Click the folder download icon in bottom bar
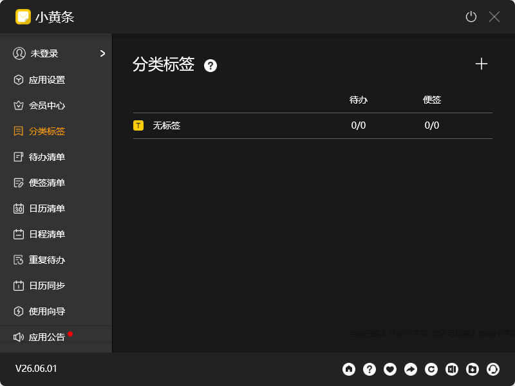Image resolution: width=515 pixels, height=386 pixels. [x=473, y=369]
